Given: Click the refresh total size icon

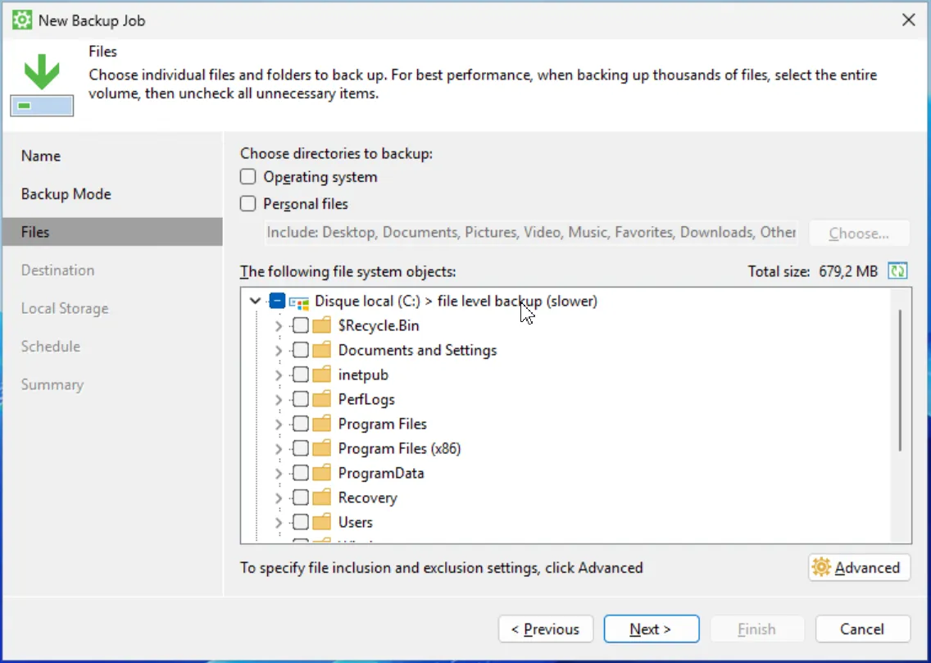Looking at the screenshot, I should point(898,271).
